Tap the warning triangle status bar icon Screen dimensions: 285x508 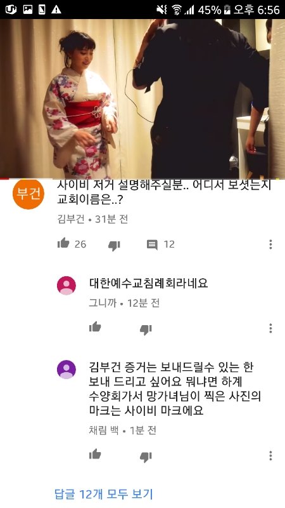pyautogui.click(x=56, y=10)
